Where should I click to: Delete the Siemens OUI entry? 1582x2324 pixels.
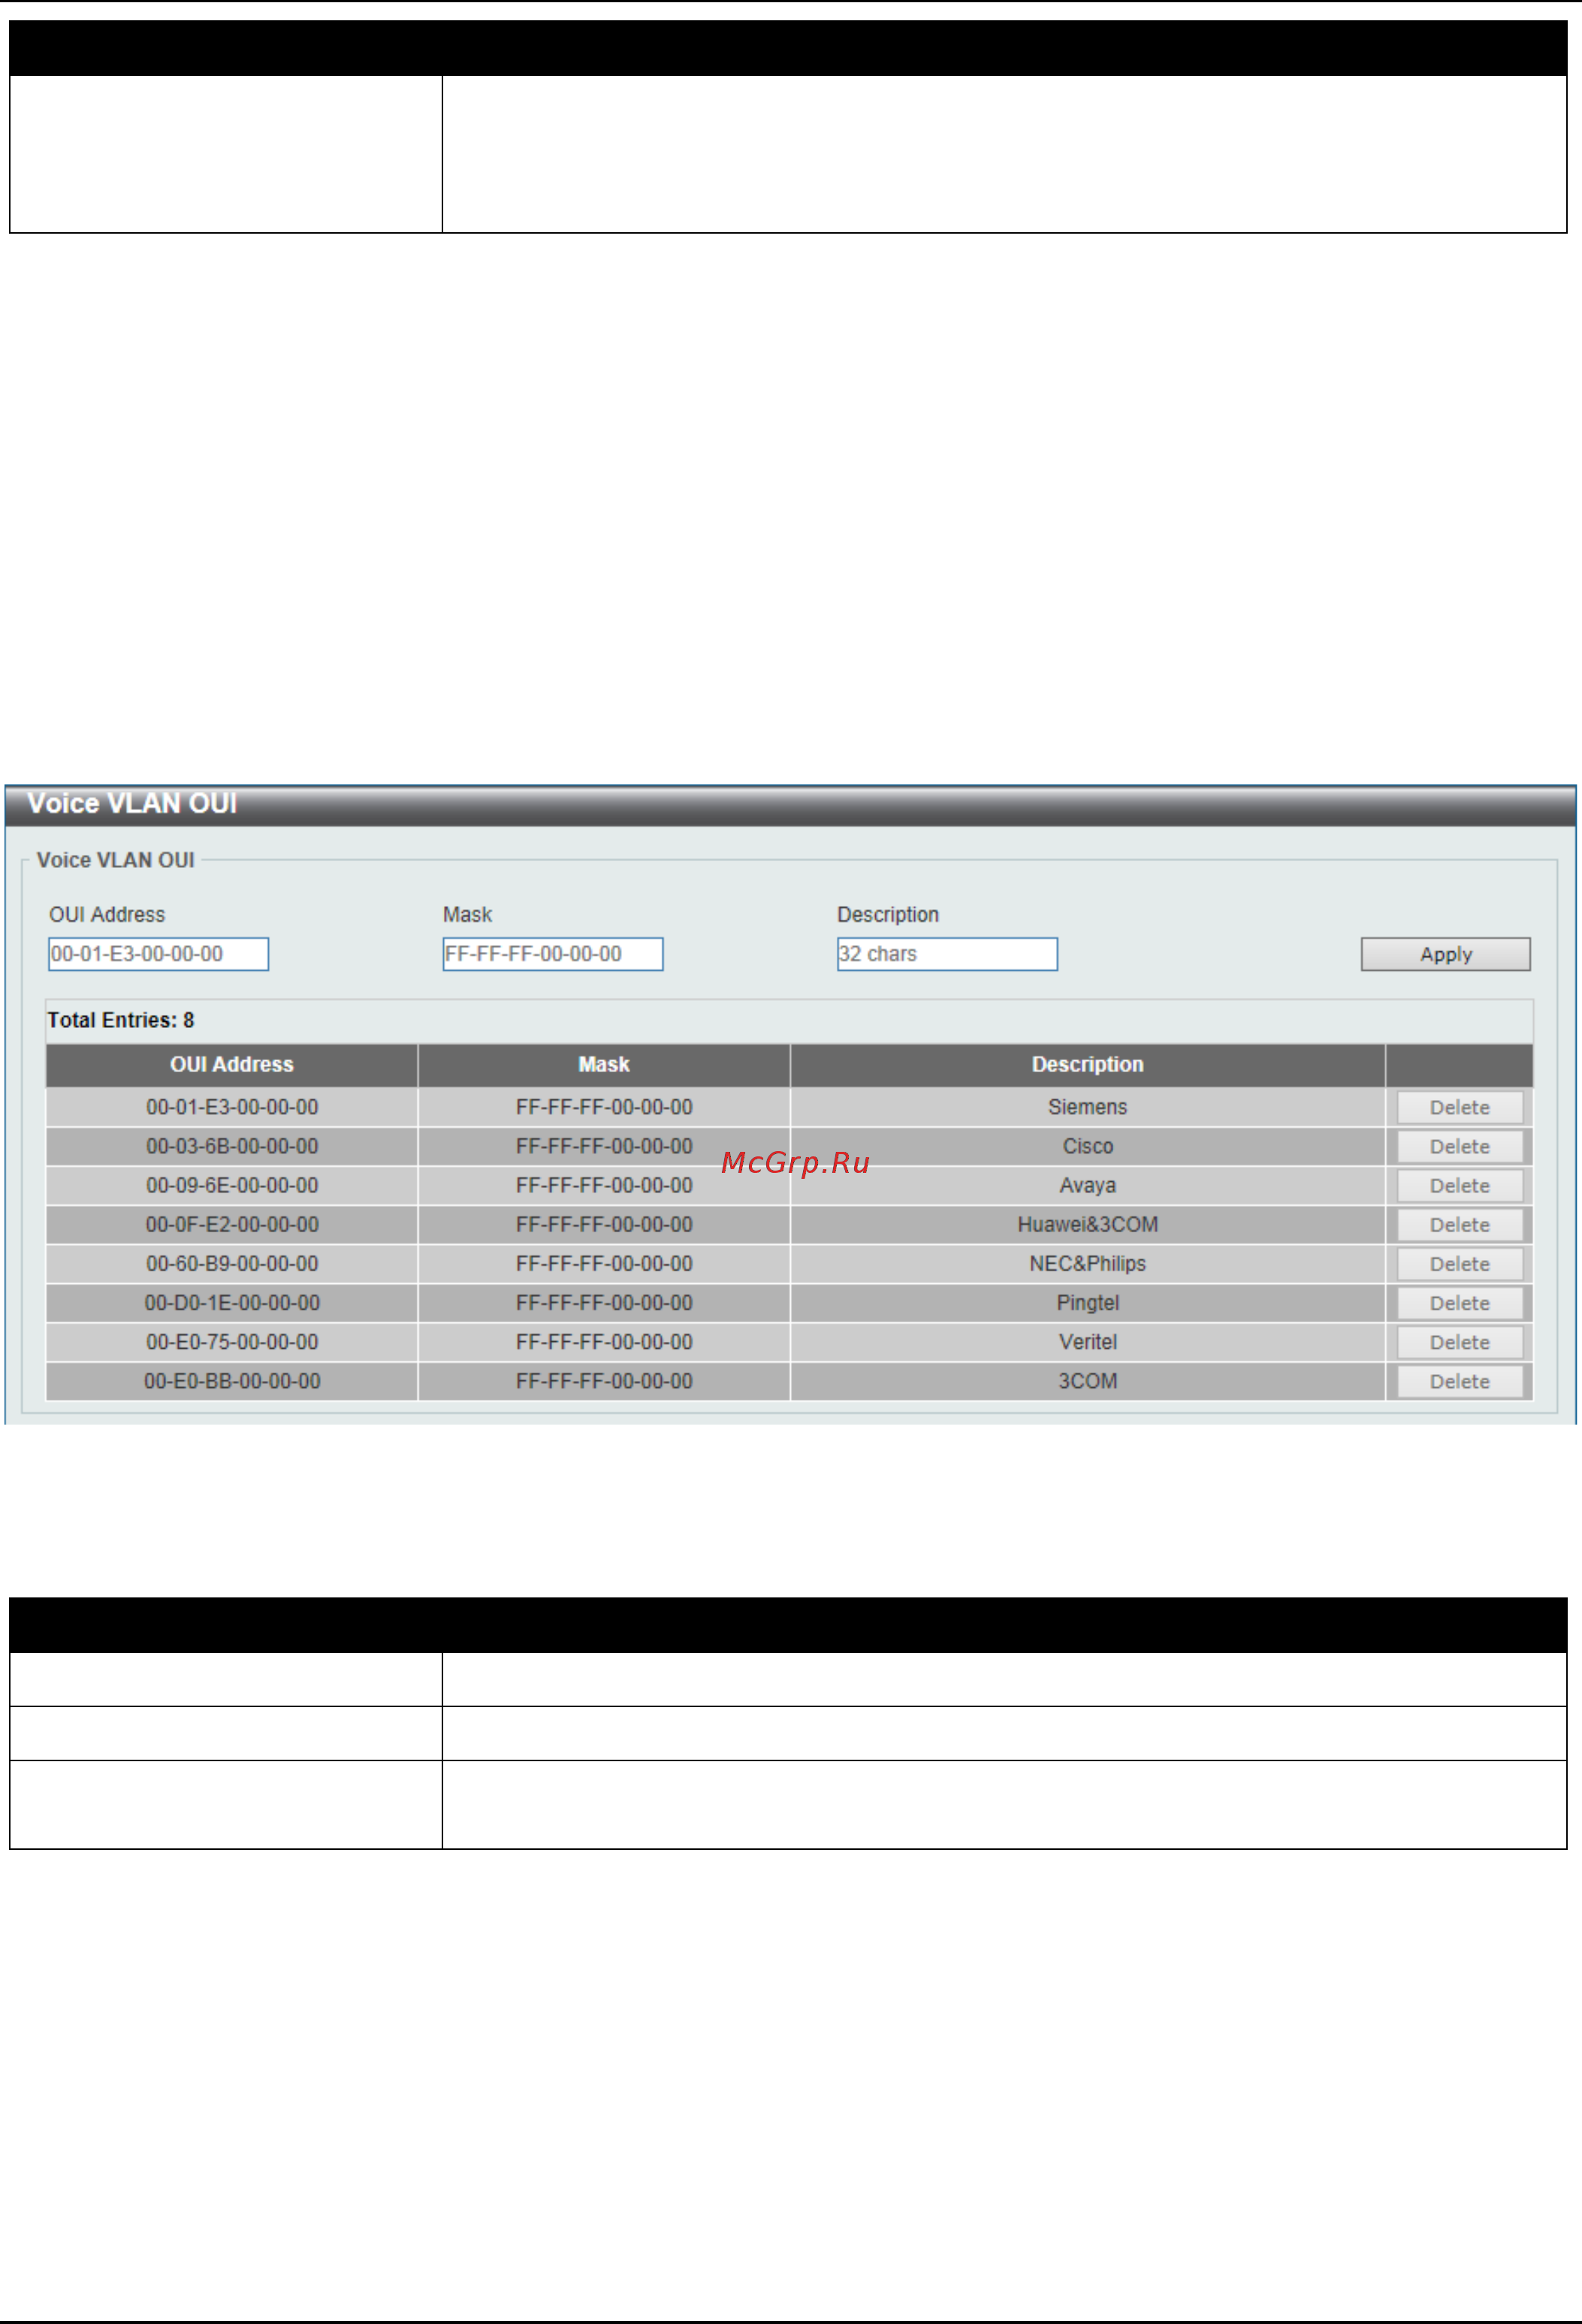[x=1460, y=1107]
